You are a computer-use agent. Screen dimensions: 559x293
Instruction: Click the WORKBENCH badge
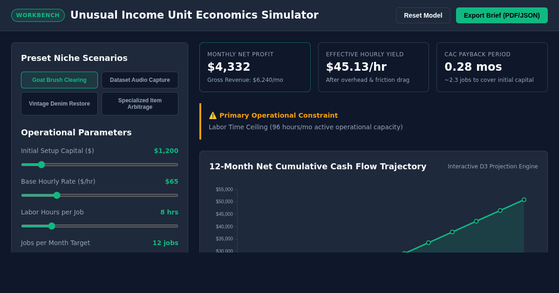pos(38,15)
